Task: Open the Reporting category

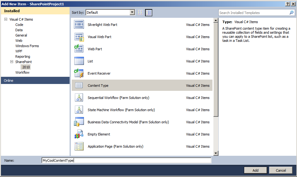Action: tap(23, 57)
